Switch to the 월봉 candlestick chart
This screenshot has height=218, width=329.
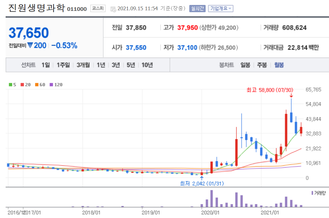coord(279,65)
